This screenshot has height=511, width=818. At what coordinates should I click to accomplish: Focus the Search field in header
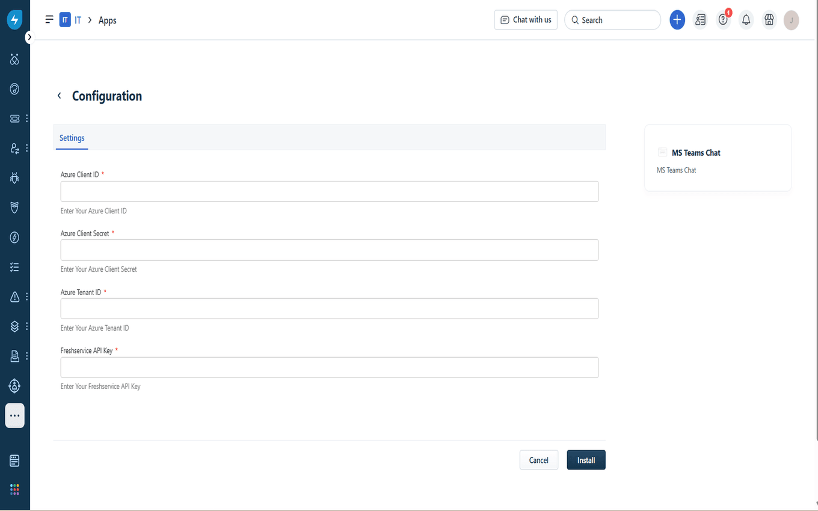(612, 20)
